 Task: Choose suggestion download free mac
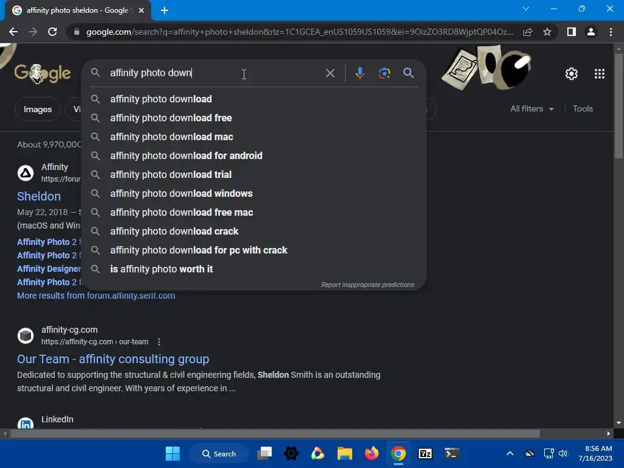click(x=254, y=213)
